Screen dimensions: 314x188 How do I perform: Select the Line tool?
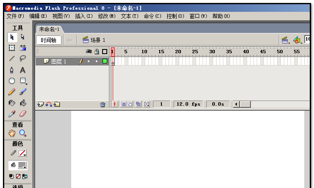pyautogui.click(x=12, y=59)
